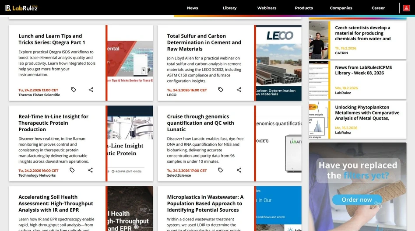The image size is (415, 231).
Task: Open the user account icon
Action: [x=406, y=8]
